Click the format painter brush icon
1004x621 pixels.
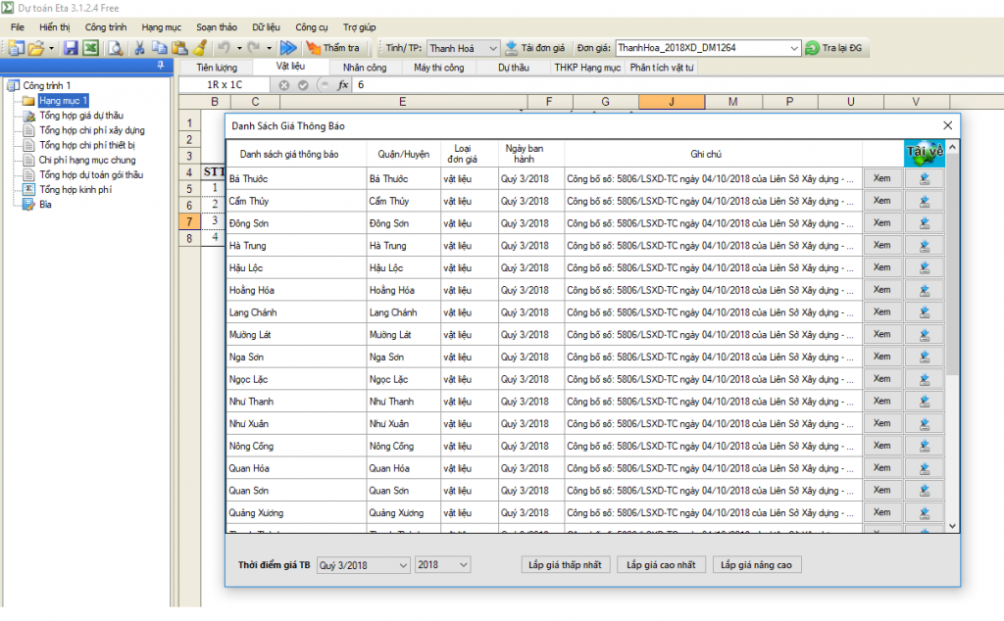pyautogui.click(x=200, y=48)
